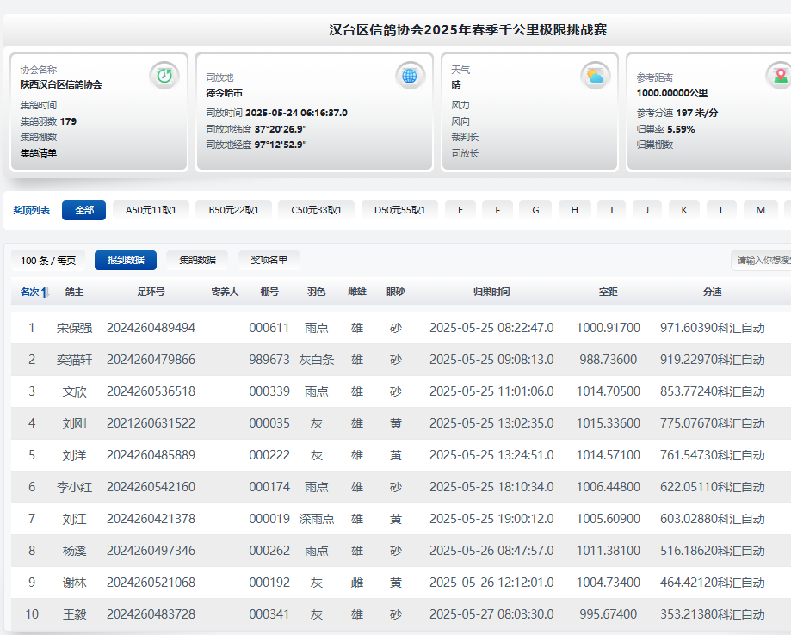Select award tab K
This screenshot has width=791, height=635.
click(x=684, y=210)
